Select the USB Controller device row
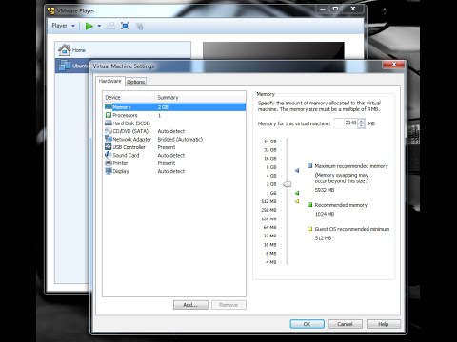Screen dimensions: 457x342 pos(174,147)
